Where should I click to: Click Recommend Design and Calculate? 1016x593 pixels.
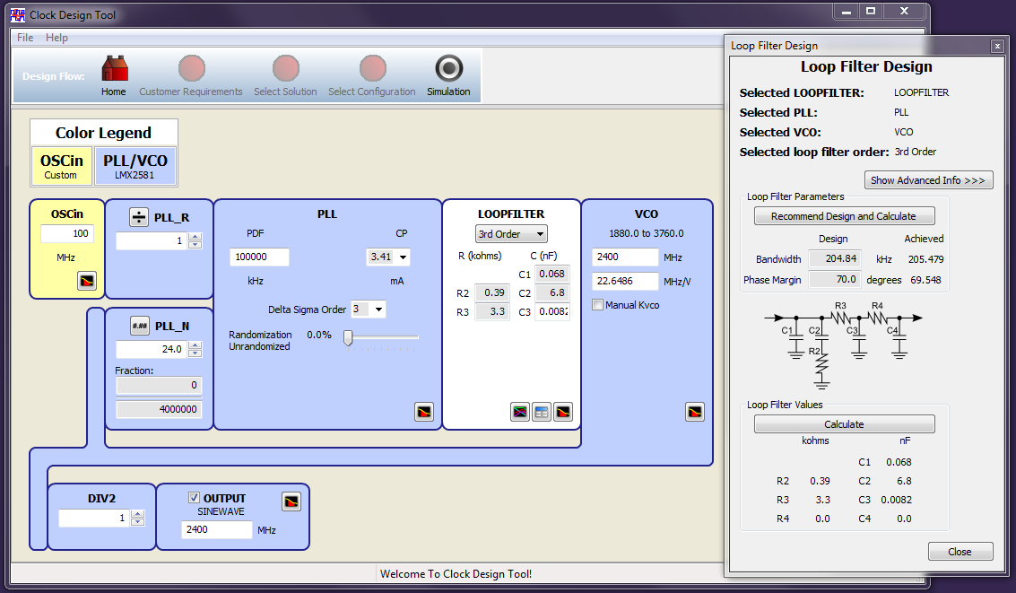(x=844, y=216)
